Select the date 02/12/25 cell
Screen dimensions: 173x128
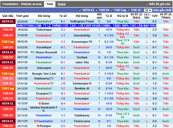pyautogui.click(x=22, y=115)
